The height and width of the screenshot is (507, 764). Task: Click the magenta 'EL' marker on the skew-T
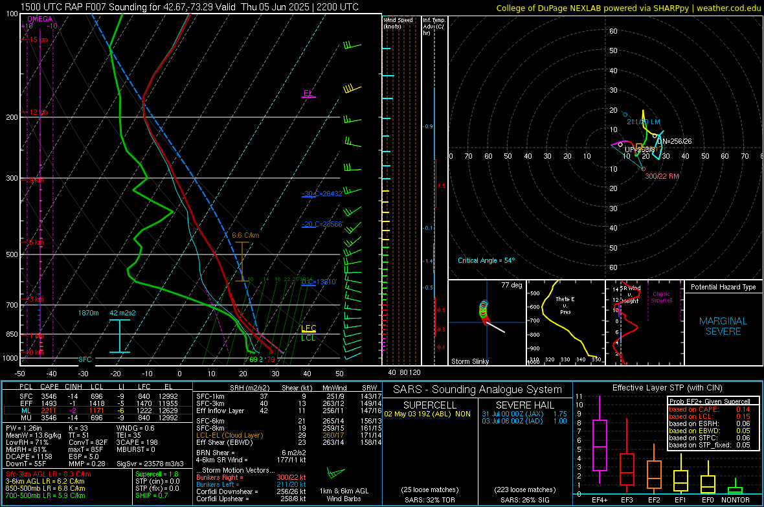pos(308,93)
